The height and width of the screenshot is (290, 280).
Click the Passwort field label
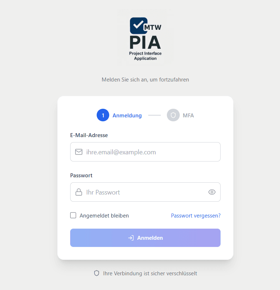tap(81, 176)
